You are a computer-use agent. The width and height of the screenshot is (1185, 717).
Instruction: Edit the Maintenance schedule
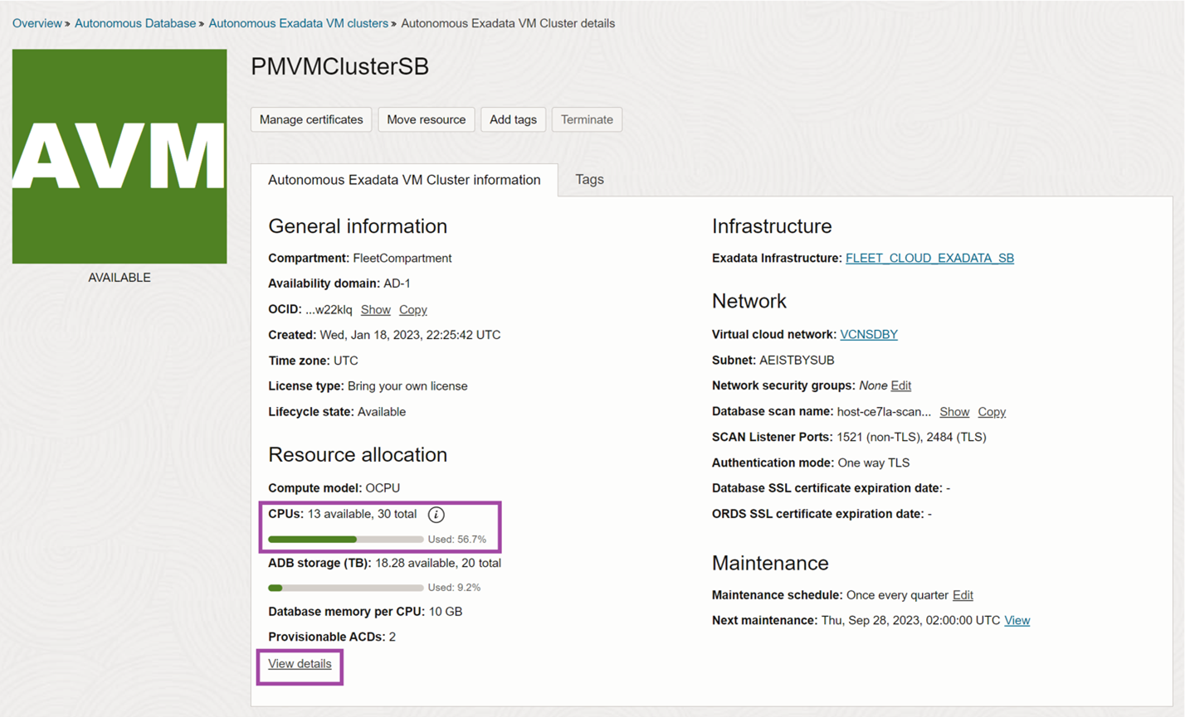[x=962, y=594]
